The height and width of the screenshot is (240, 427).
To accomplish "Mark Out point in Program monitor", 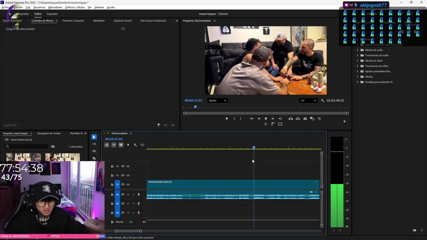I will click(x=241, y=119).
